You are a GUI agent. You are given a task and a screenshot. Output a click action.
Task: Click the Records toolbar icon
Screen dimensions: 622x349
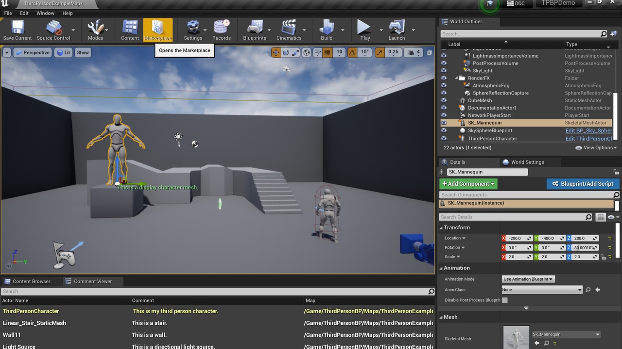(x=222, y=30)
